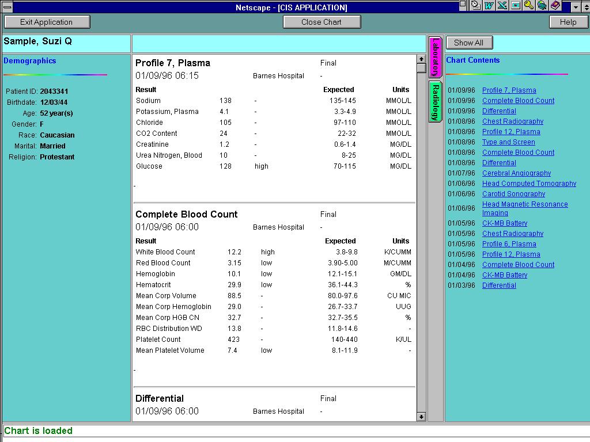Viewport: 590px width, 442px height.
Task: Launch Excel from the Office shortcut bar
Action: [x=502, y=5]
